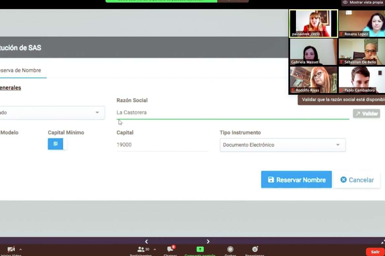
Task: Select Rosana Lopez video thumbnail
Action: (362, 24)
